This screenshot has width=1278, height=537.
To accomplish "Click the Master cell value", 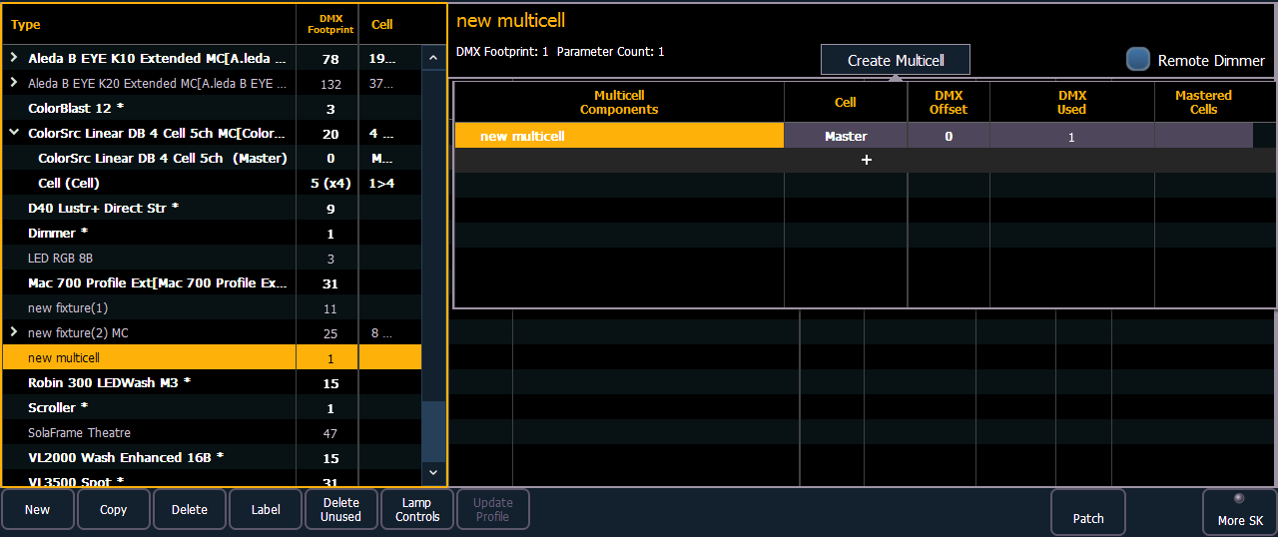I will click(x=846, y=136).
